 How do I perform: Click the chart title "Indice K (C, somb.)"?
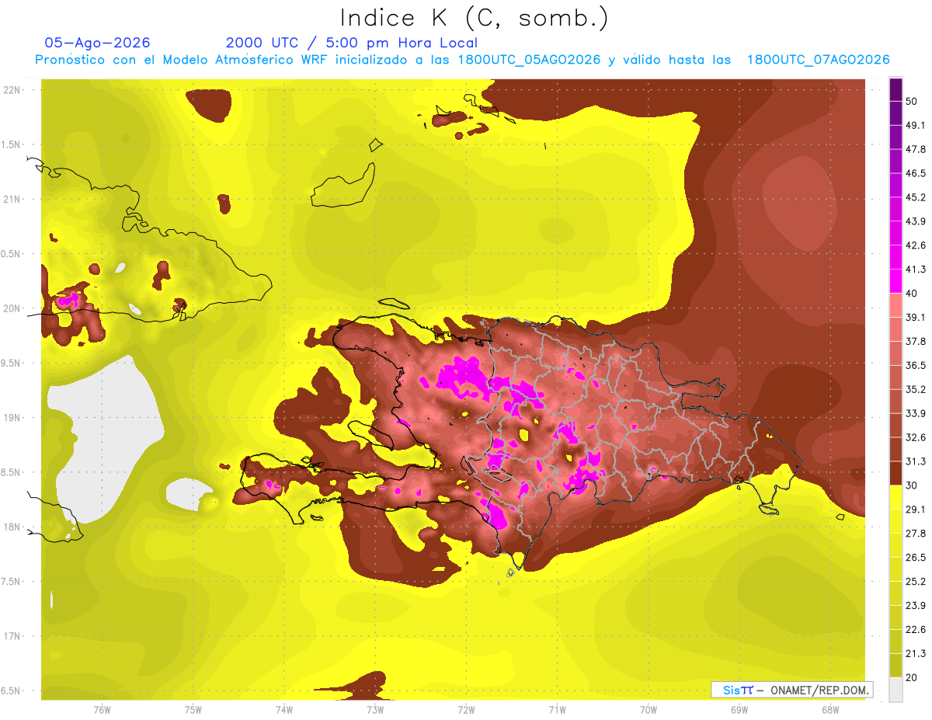(x=473, y=18)
